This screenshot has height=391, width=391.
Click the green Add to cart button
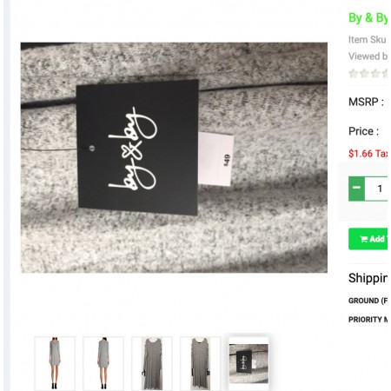(x=368, y=239)
